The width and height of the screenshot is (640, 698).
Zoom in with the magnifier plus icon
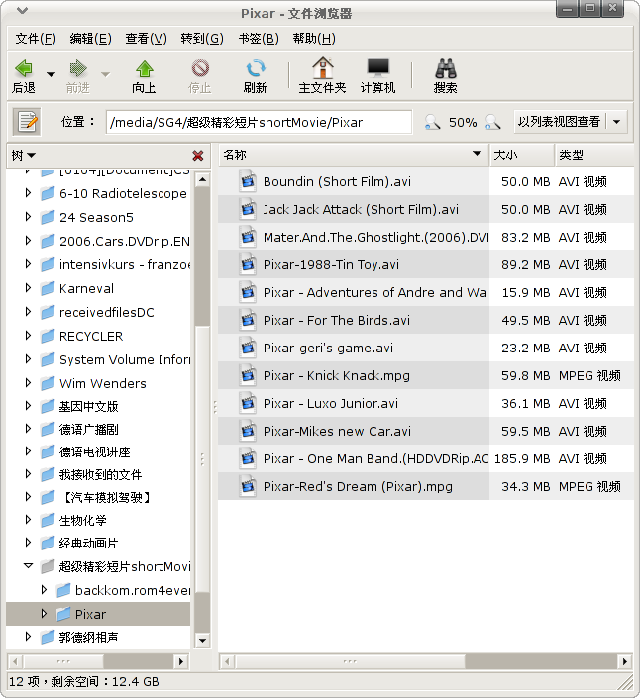pyautogui.click(x=492, y=122)
